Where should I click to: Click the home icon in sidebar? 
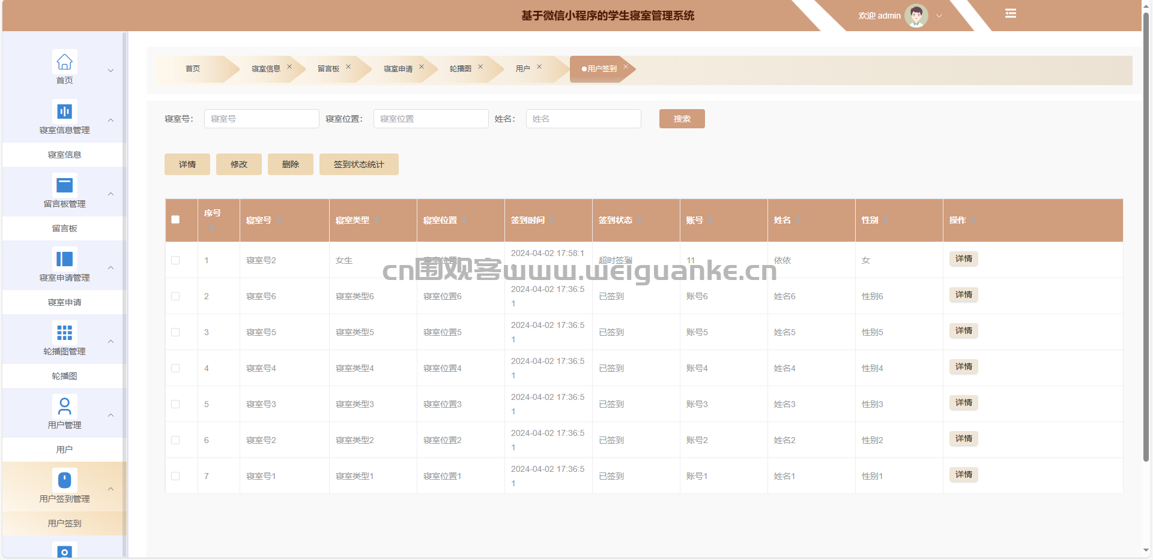click(x=64, y=62)
